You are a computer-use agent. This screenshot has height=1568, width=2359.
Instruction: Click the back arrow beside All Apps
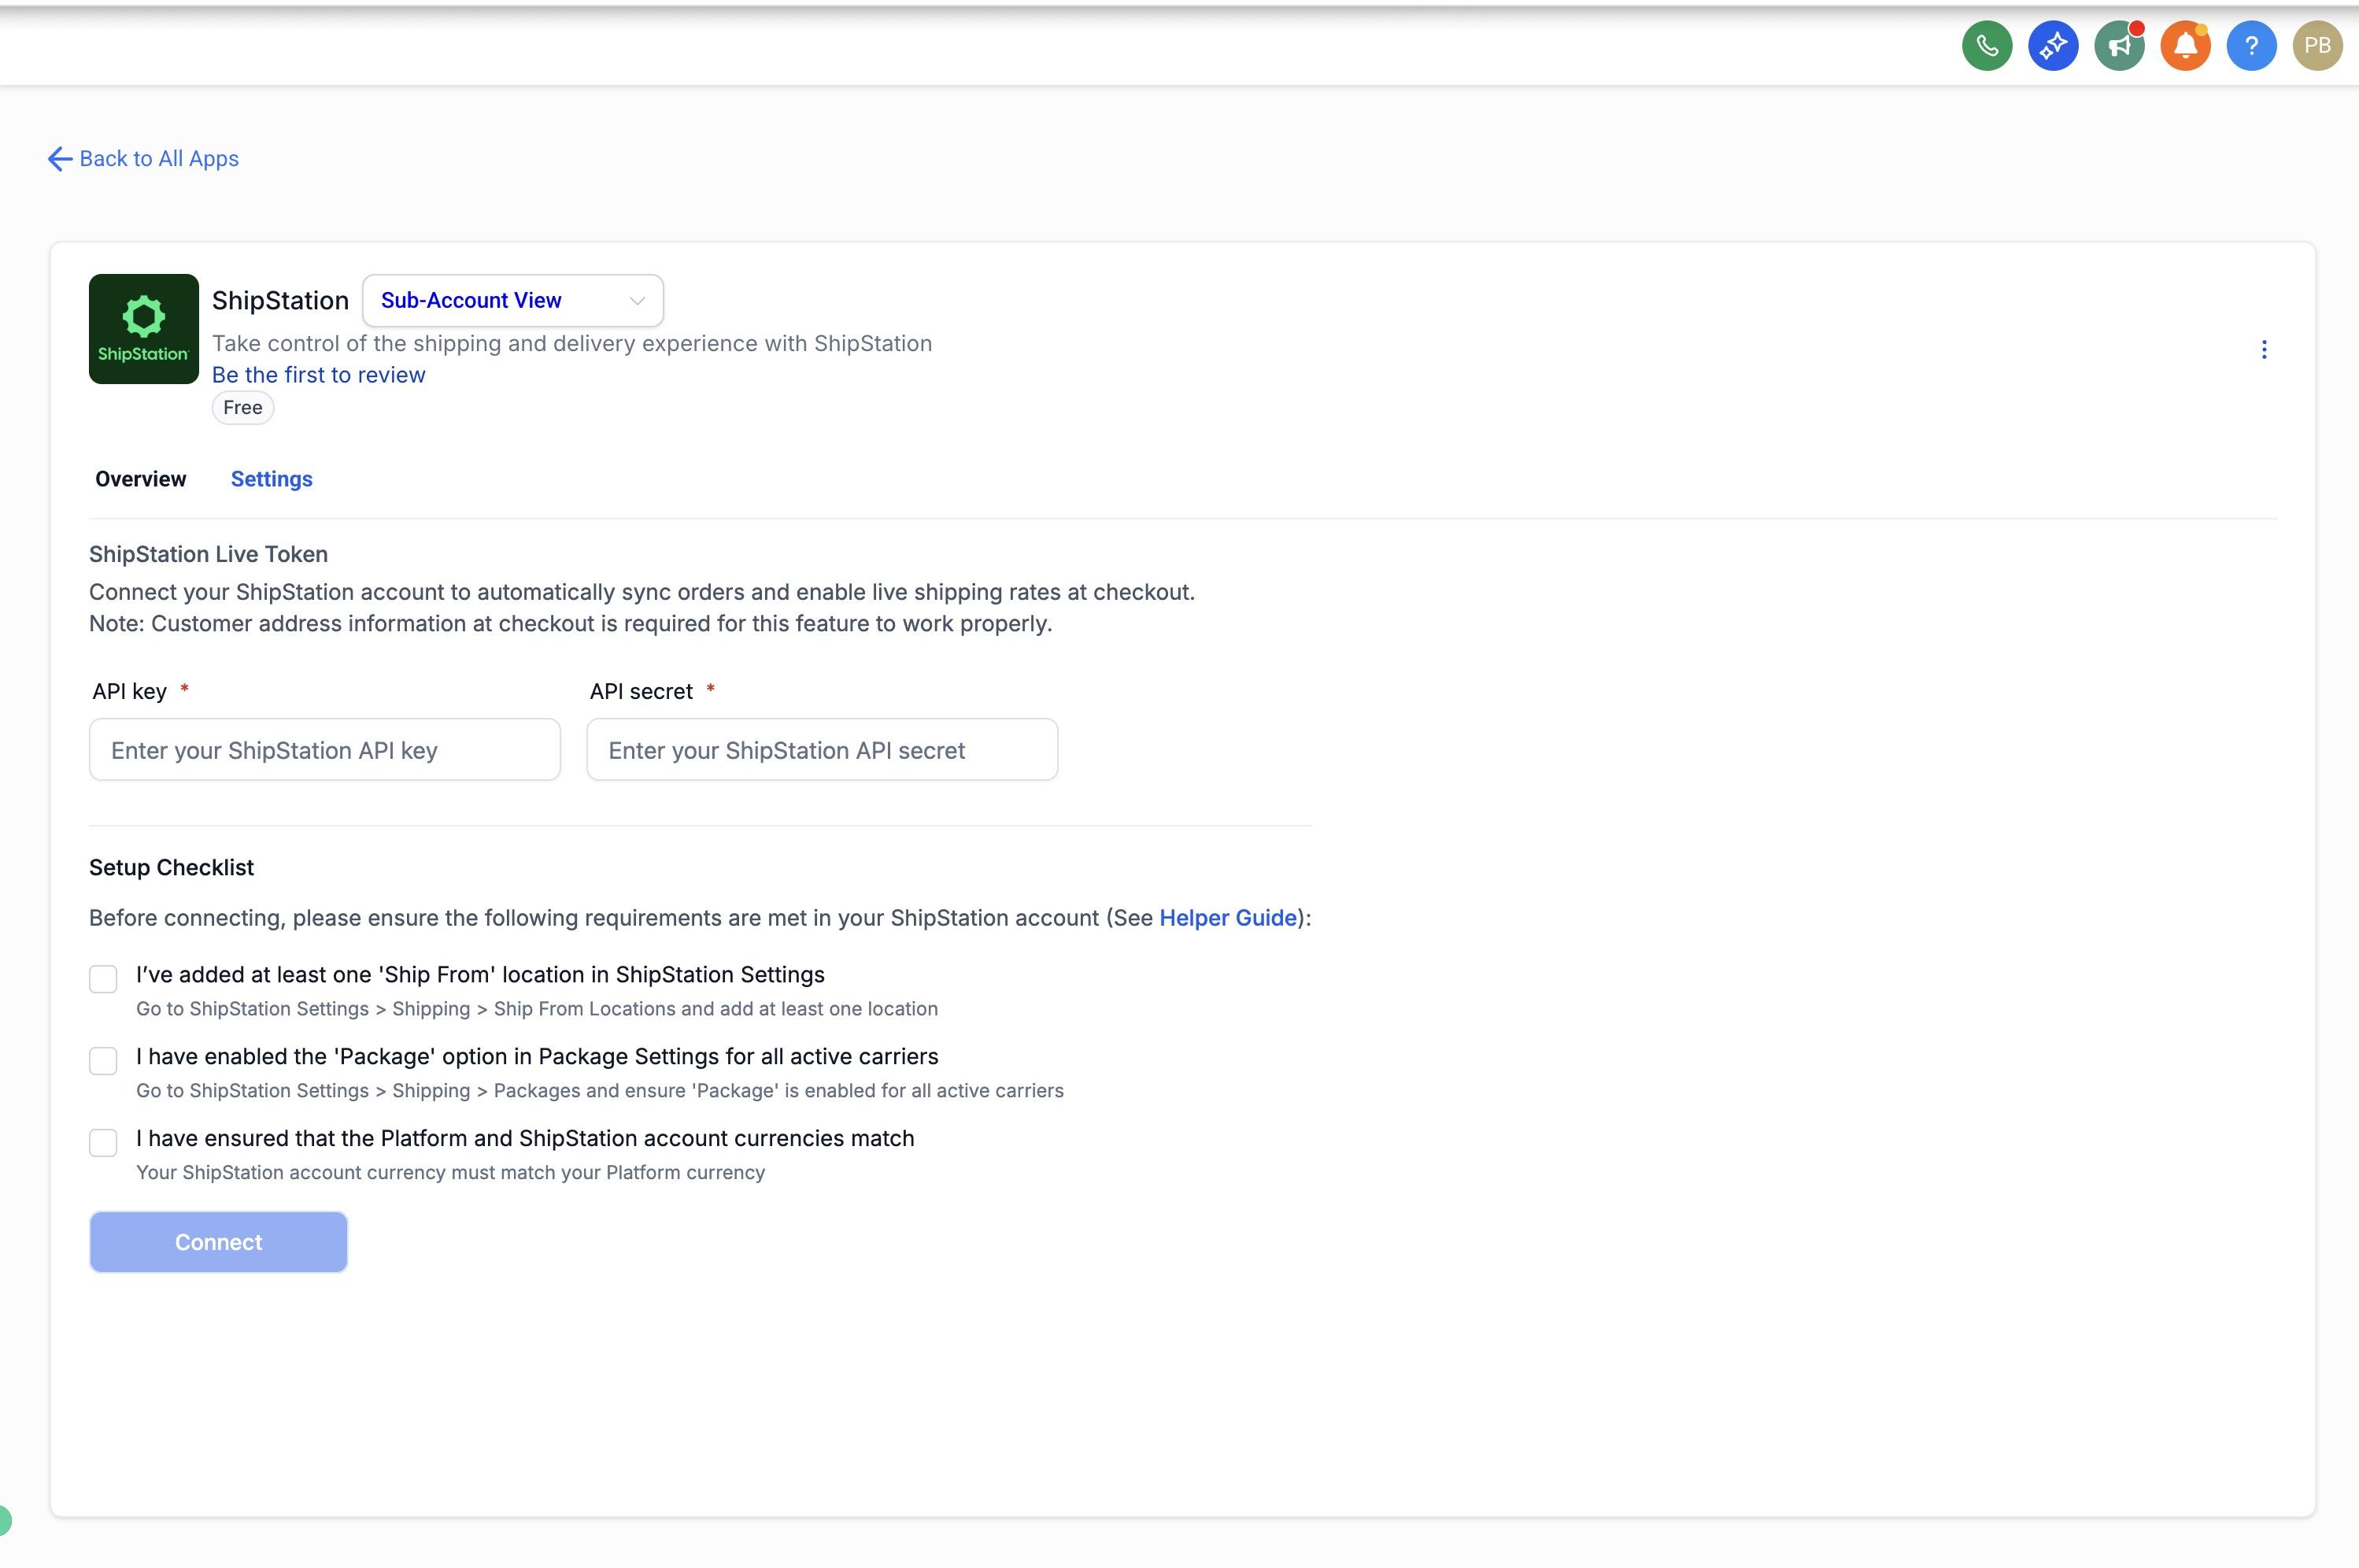60,159
